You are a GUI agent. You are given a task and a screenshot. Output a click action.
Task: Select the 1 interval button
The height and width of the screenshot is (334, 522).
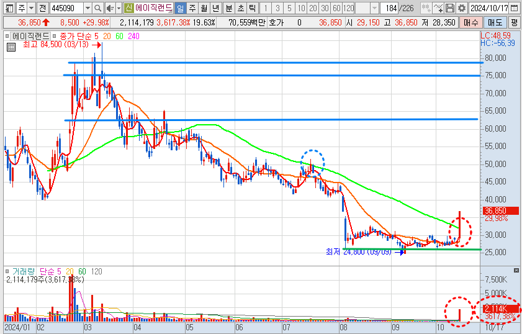pyautogui.click(x=266, y=8)
